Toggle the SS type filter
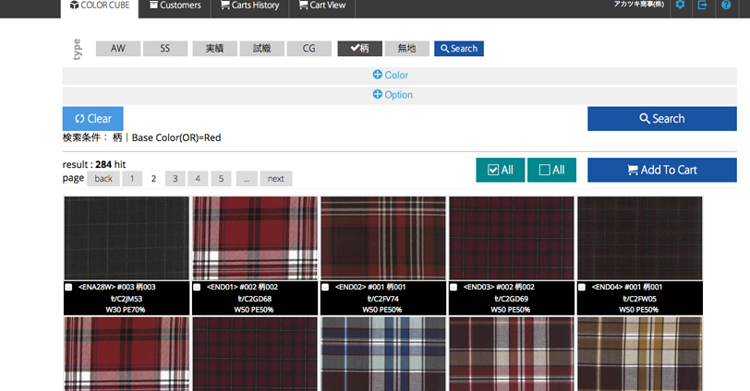750x391 pixels. point(165,48)
